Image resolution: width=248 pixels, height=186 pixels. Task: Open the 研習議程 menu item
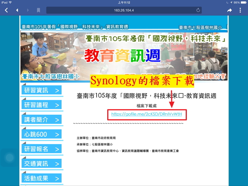tap(42, 105)
